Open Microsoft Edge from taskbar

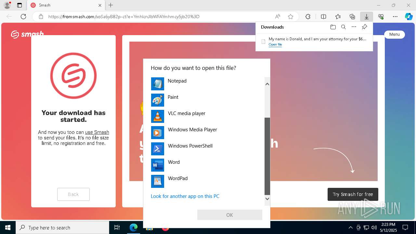tap(134, 227)
